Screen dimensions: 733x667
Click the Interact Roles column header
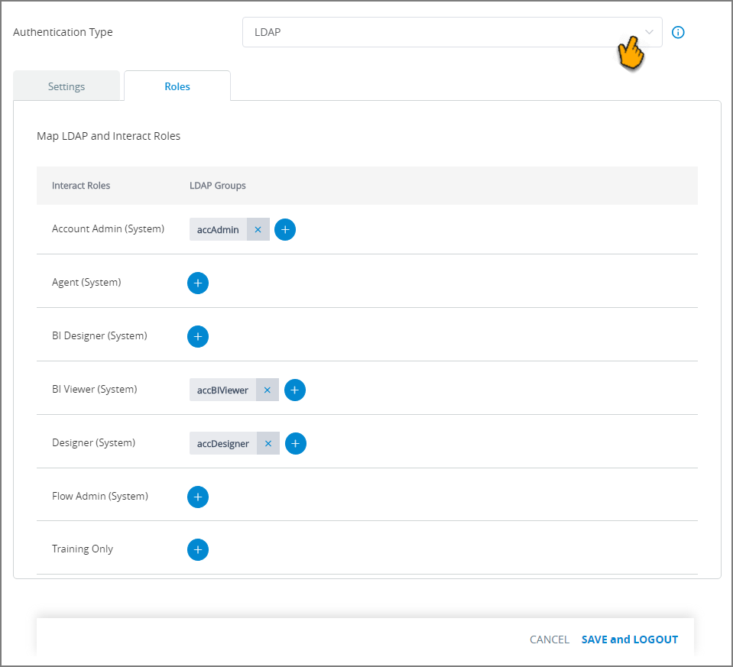coord(81,186)
